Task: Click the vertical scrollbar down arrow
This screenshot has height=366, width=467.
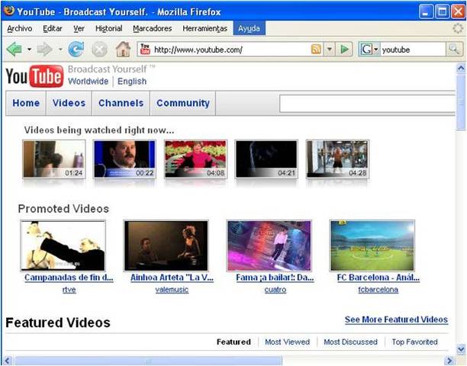Action: point(461,348)
